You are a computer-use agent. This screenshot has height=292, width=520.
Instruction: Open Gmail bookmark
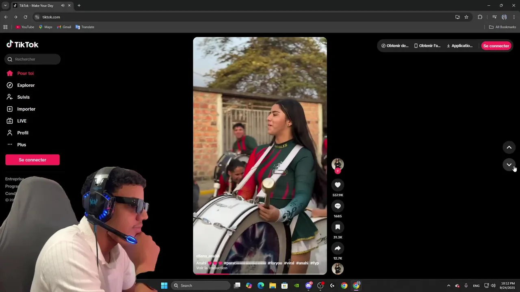click(64, 27)
